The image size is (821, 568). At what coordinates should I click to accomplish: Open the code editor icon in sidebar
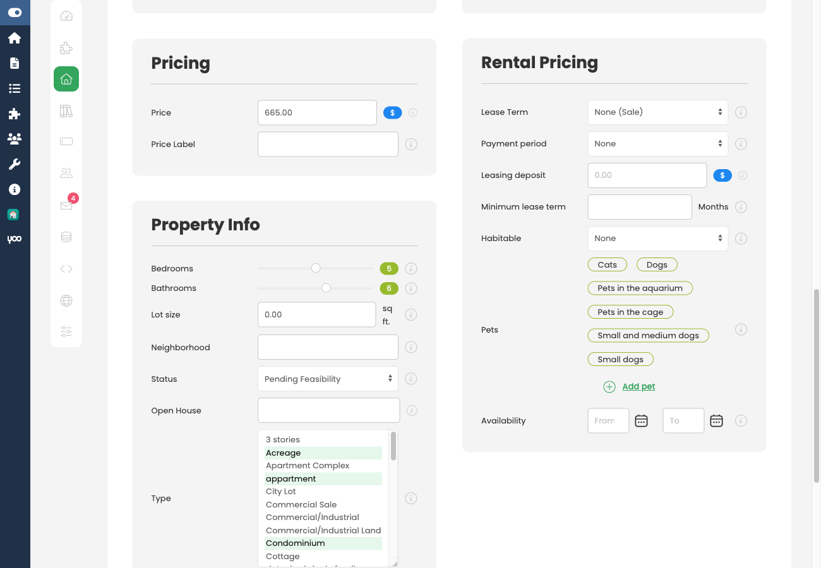(x=66, y=268)
